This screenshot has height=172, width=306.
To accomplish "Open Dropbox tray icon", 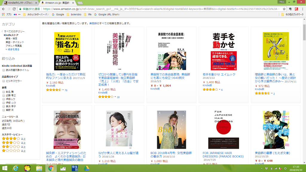I will point(266,168).
